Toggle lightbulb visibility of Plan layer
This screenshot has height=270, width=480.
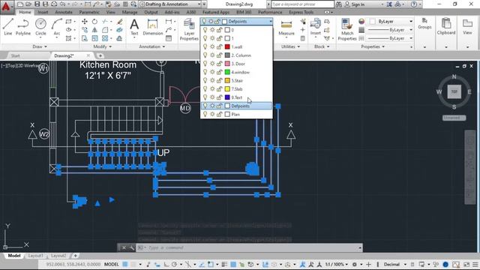(x=205, y=114)
